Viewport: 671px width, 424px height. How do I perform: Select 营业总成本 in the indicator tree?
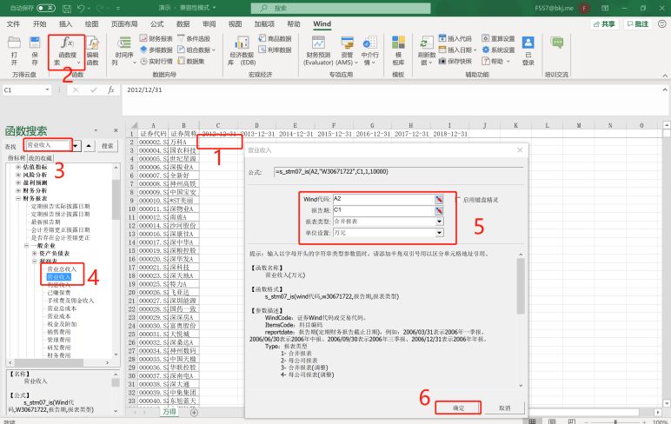click(62, 308)
